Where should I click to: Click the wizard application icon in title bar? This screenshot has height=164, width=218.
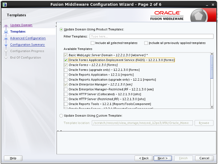5,5
